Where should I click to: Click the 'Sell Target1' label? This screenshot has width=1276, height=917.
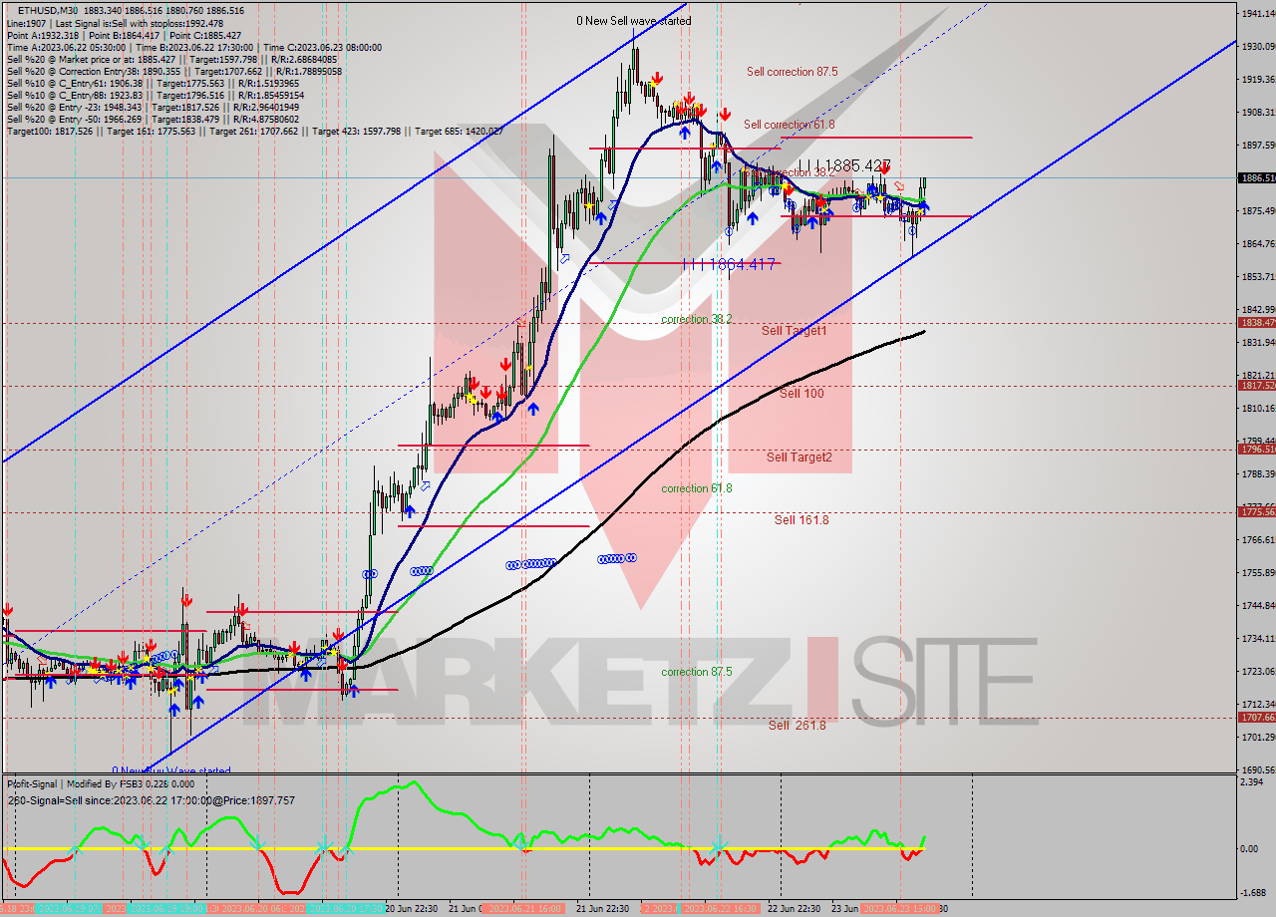coord(794,330)
